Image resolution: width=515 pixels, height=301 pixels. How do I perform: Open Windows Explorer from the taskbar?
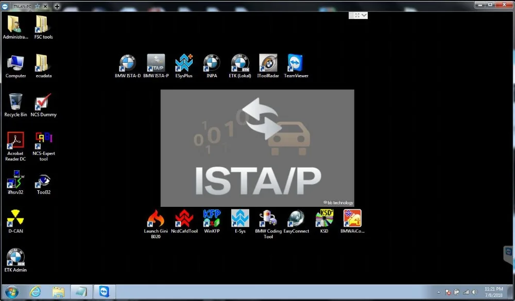click(x=59, y=292)
